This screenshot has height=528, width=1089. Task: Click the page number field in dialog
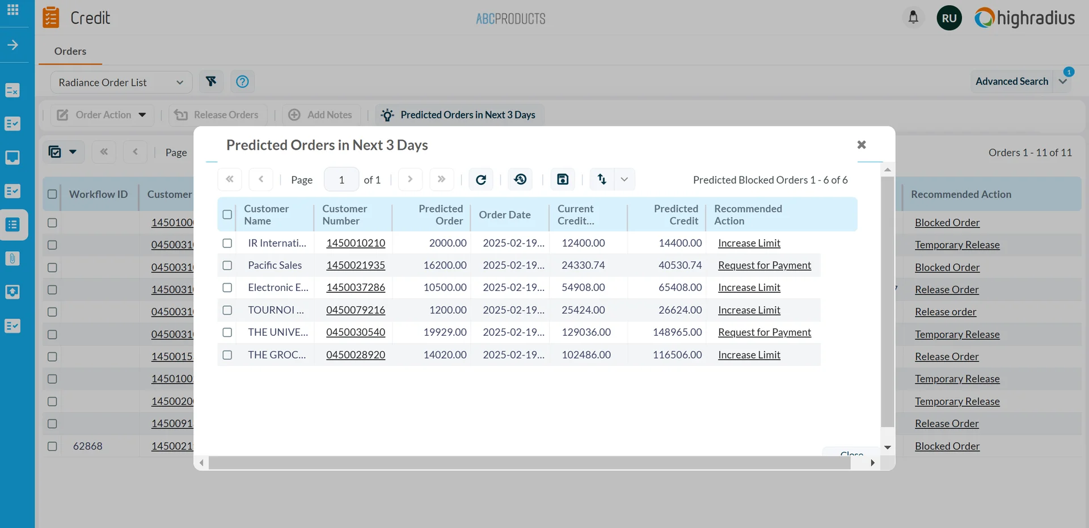pyautogui.click(x=341, y=180)
